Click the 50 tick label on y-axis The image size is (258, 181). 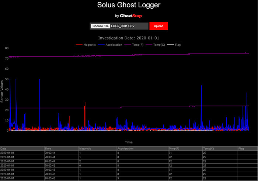(x=7, y=79)
